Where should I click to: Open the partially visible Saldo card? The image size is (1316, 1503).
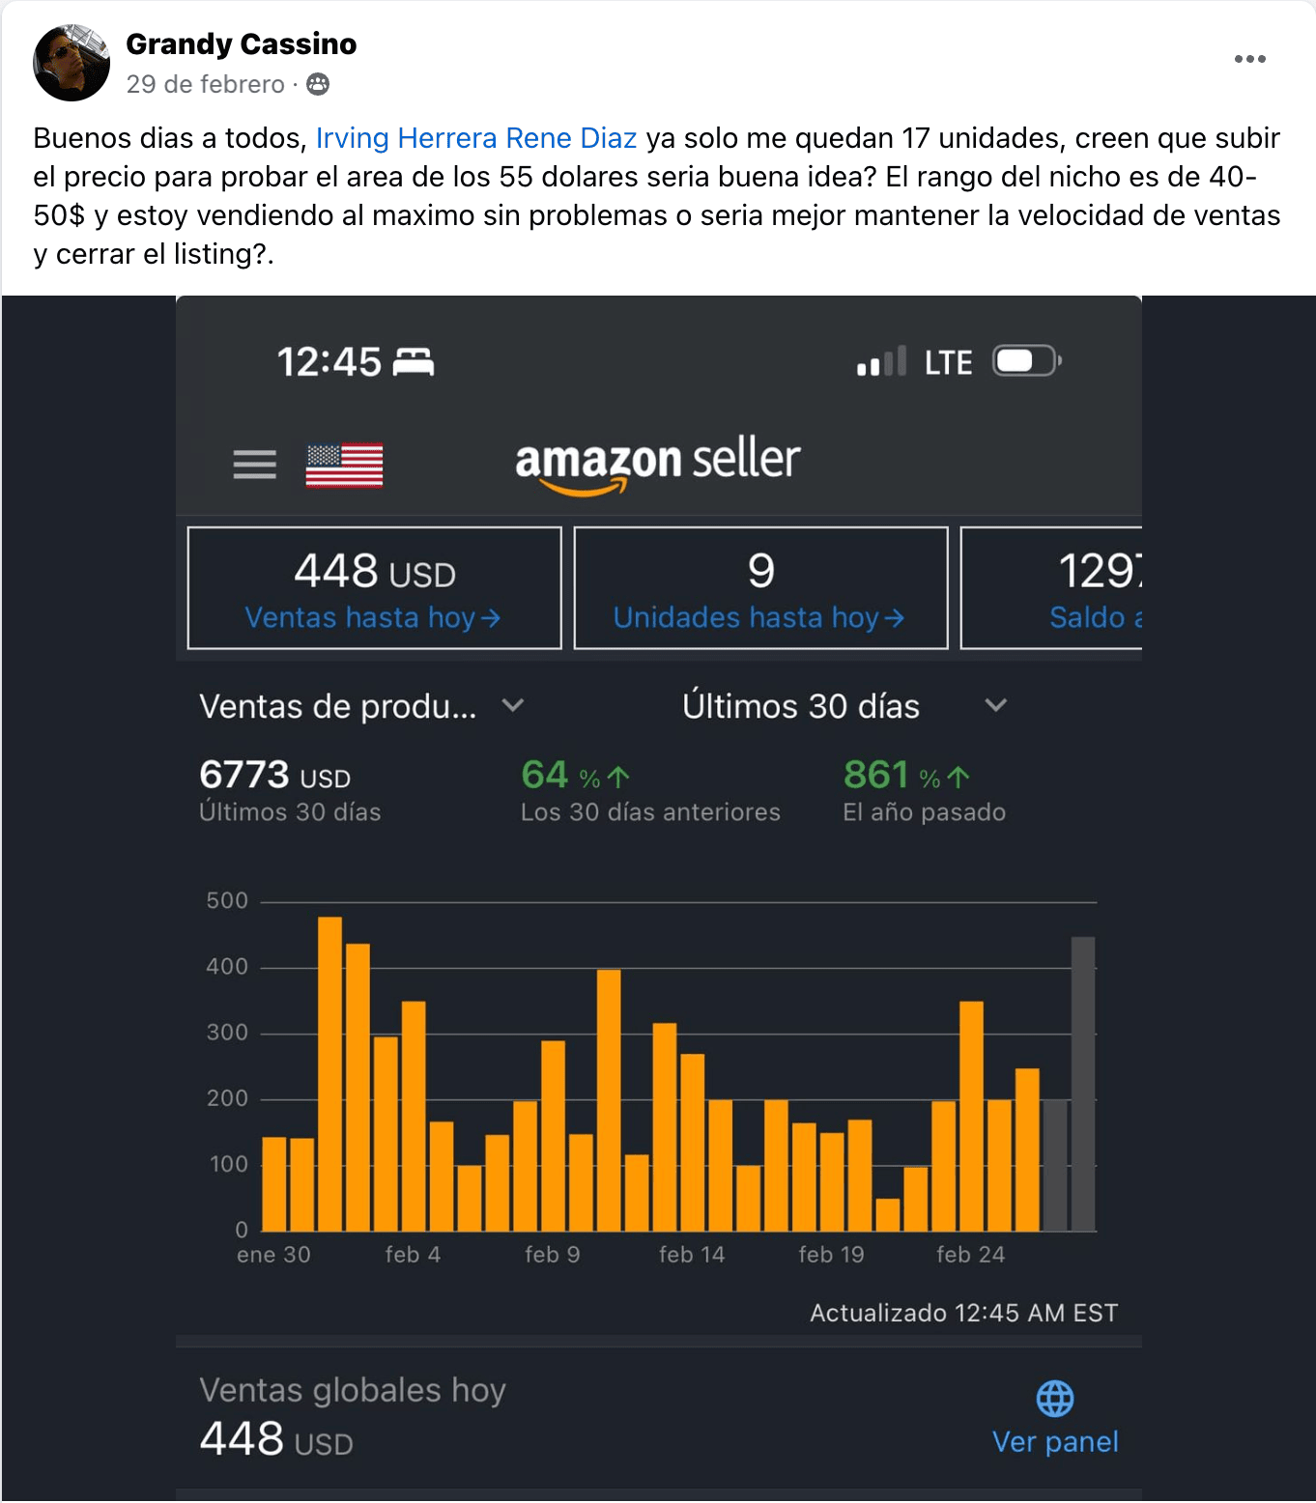[x=1051, y=588]
